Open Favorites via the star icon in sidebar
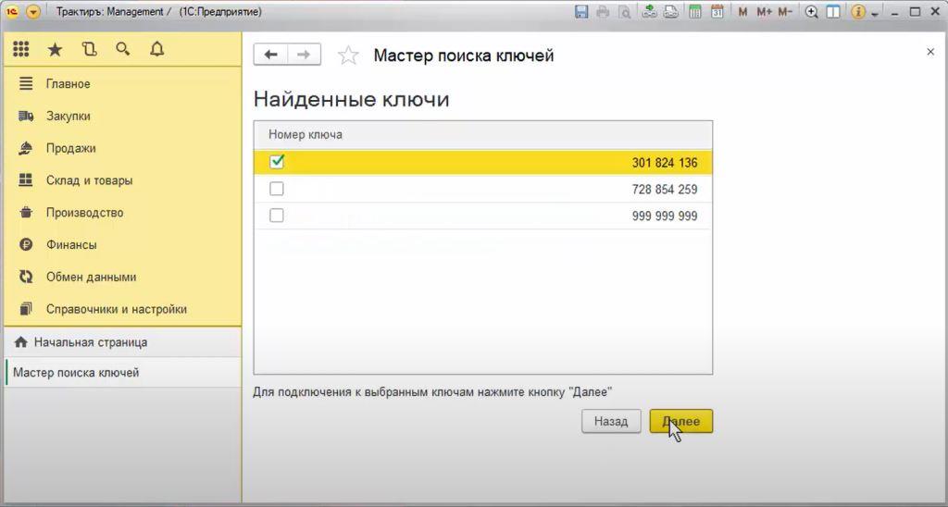The width and height of the screenshot is (948, 507). tap(55, 50)
